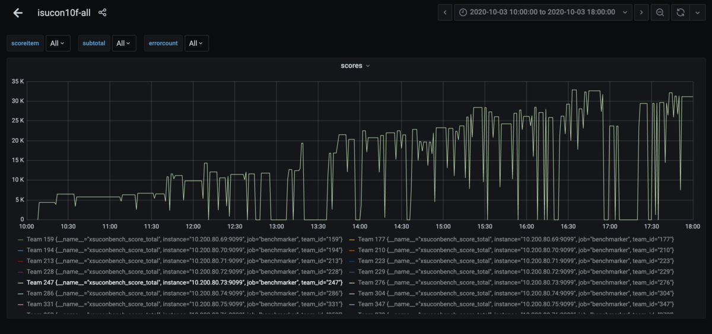Click the 14:00 x-axis label
This screenshot has width=712, height=334.
tap(360, 227)
